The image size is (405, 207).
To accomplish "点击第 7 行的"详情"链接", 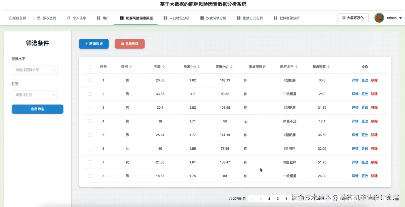I will (x=355, y=162).
